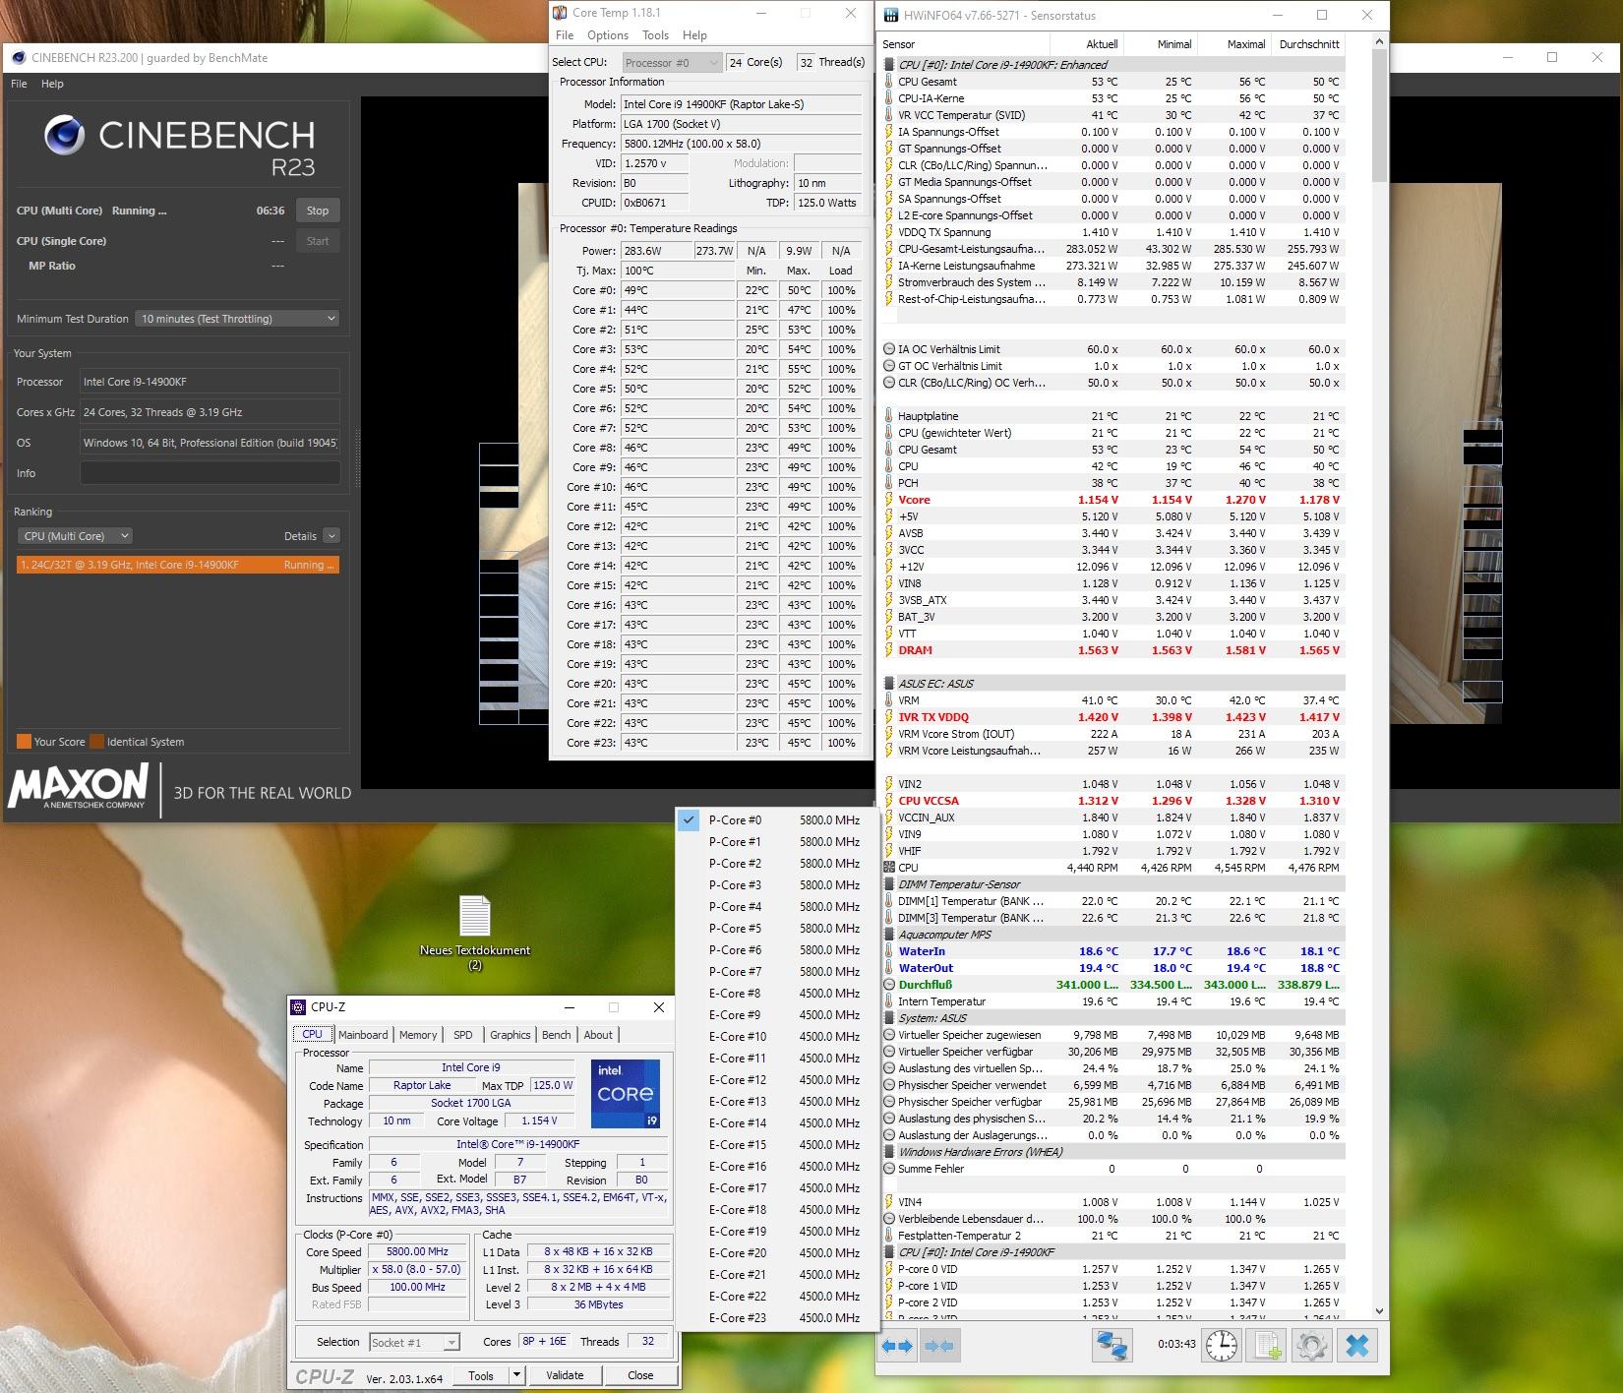The width and height of the screenshot is (1623, 1393).
Task: Click the Cinebench title bar app icon
Action: coord(19,57)
